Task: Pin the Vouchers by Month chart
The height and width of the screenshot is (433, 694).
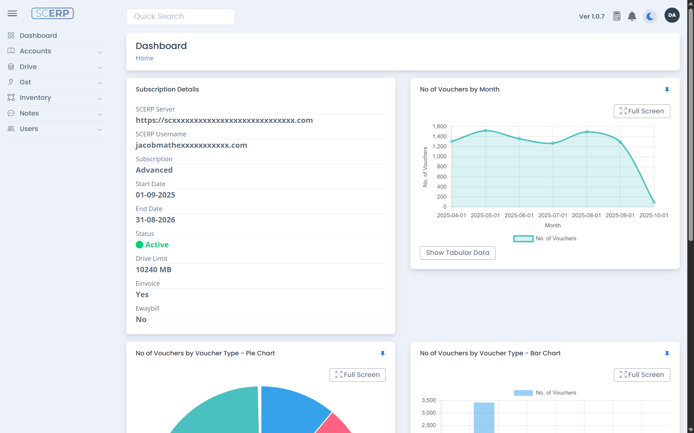Action: [667, 90]
